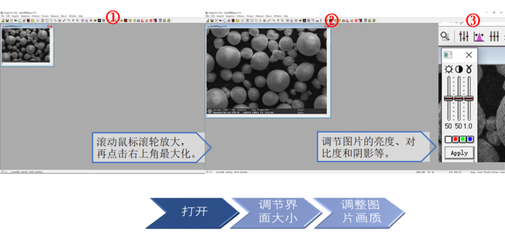
Task: Click the gamma symbol icon
Action: [x=469, y=70]
